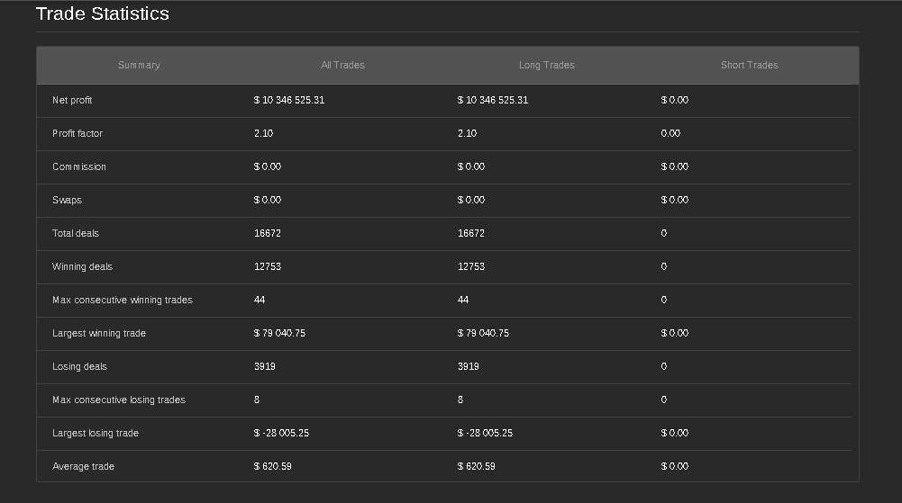The width and height of the screenshot is (902, 503).
Task: Click the Summary column header
Action: pos(139,65)
